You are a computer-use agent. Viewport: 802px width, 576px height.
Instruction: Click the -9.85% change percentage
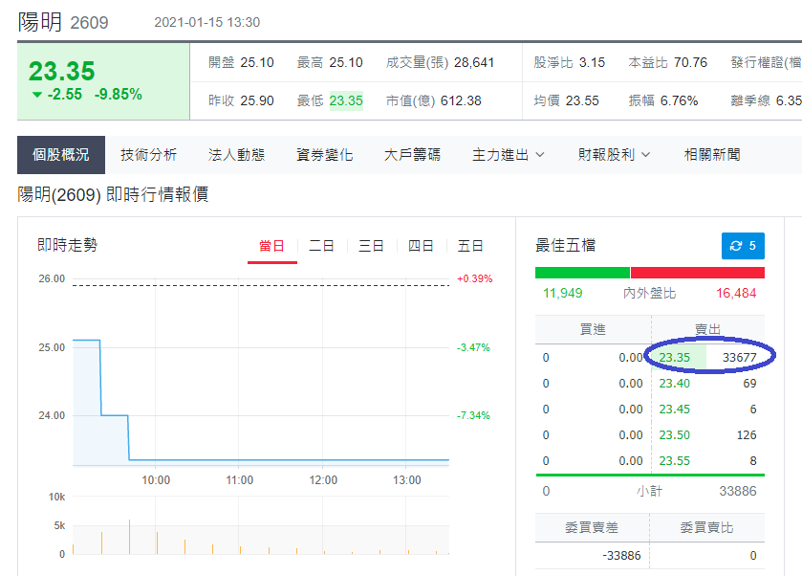(x=119, y=94)
